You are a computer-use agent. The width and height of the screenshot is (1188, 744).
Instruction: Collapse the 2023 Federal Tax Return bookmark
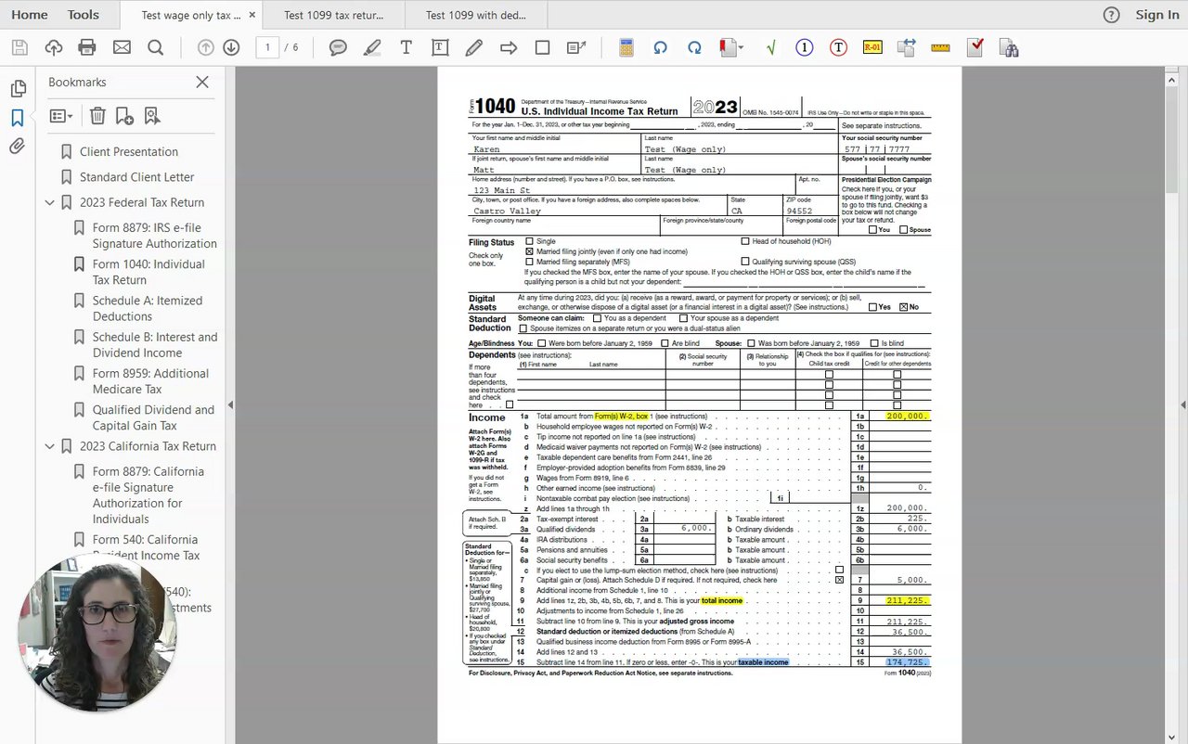(x=50, y=202)
